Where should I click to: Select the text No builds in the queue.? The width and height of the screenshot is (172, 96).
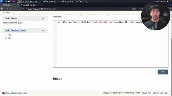(13, 23)
